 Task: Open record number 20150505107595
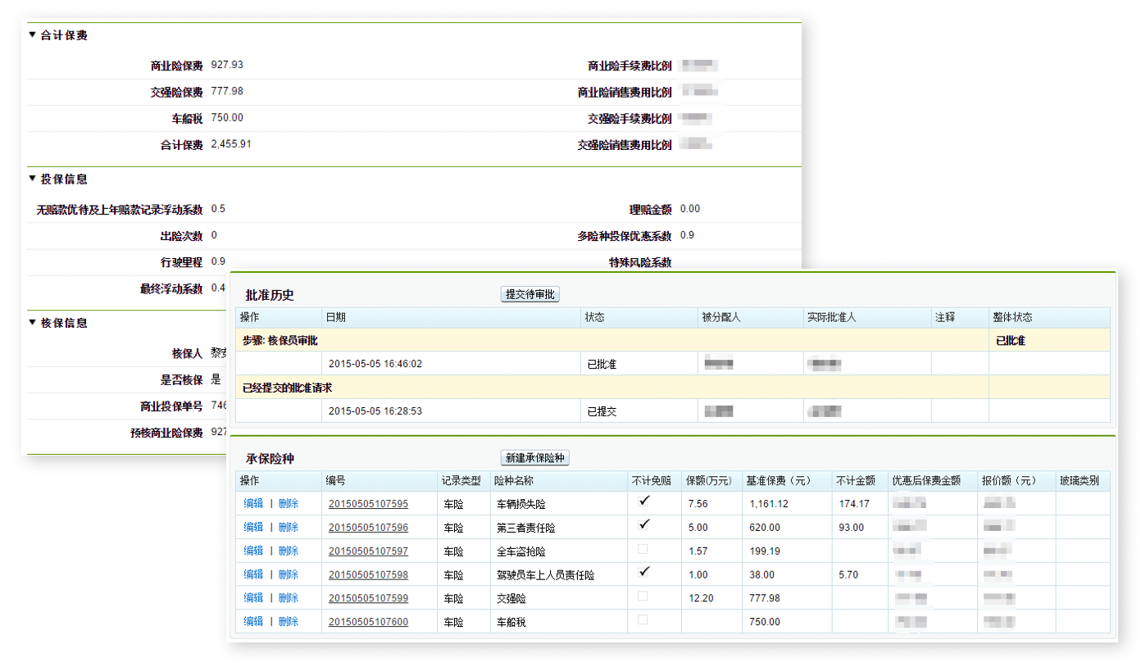point(368,504)
